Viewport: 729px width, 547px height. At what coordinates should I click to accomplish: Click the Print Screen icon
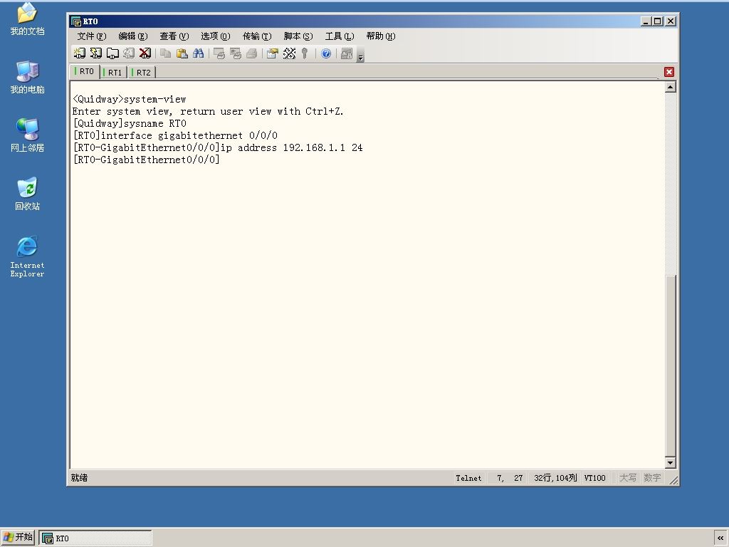pyautogui.click(x=219, y=53)
